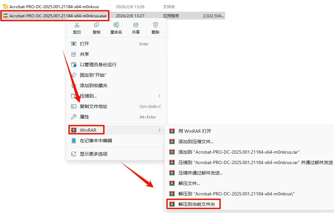
Task: Click 打开 in the context menu
Action: tap(116, 44)
